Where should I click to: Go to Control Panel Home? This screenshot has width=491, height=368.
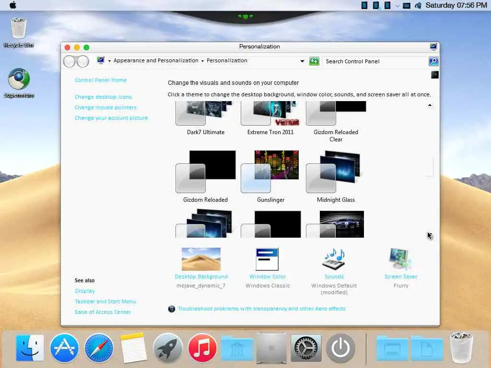101,80
